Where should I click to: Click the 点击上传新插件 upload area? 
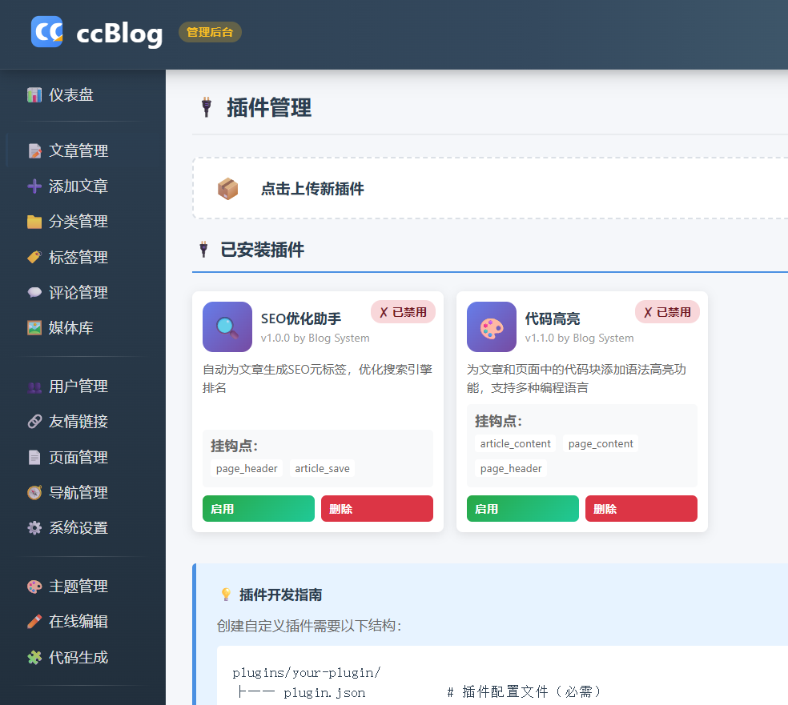490,188
